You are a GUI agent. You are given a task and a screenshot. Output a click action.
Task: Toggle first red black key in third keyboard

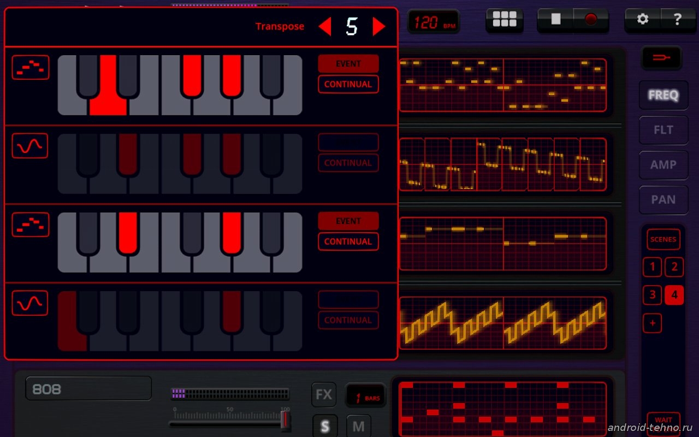tap(127, 233)
